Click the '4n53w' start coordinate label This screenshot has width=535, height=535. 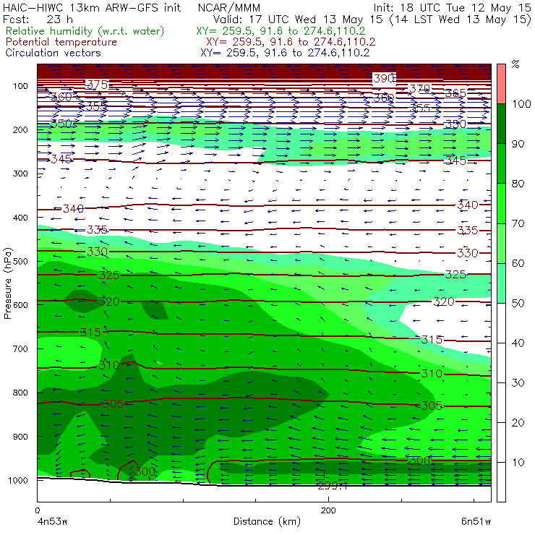pyautogui.click(x=52, y=521)
